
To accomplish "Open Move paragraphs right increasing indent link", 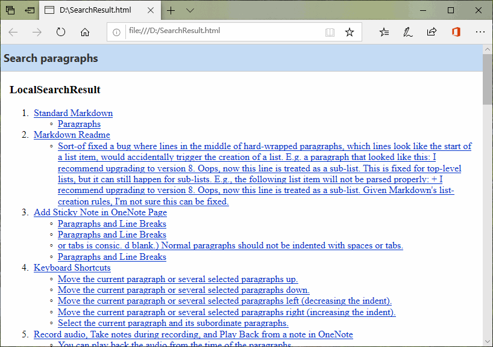I will tap(227, 312).
